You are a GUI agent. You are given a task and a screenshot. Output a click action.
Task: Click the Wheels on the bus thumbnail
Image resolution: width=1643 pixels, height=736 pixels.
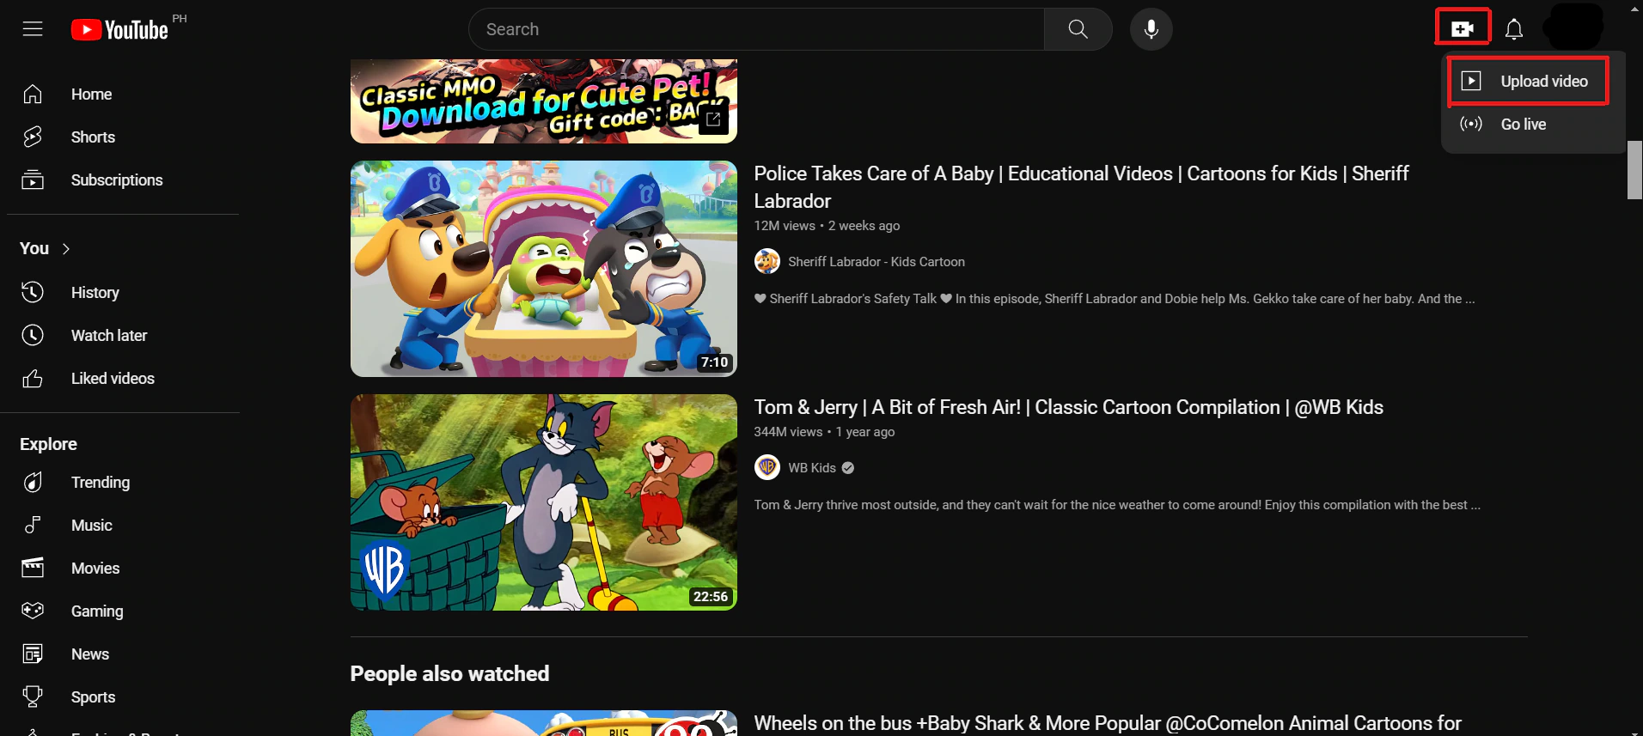coord(543,723)
